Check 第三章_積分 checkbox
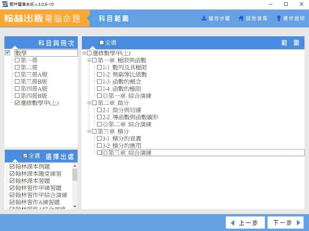The height and width of the screenshot is (231, 309). tap(94, 131)
